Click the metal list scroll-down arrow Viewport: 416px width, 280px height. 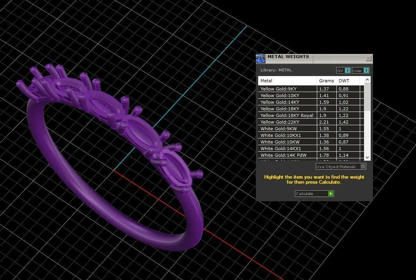367,157
